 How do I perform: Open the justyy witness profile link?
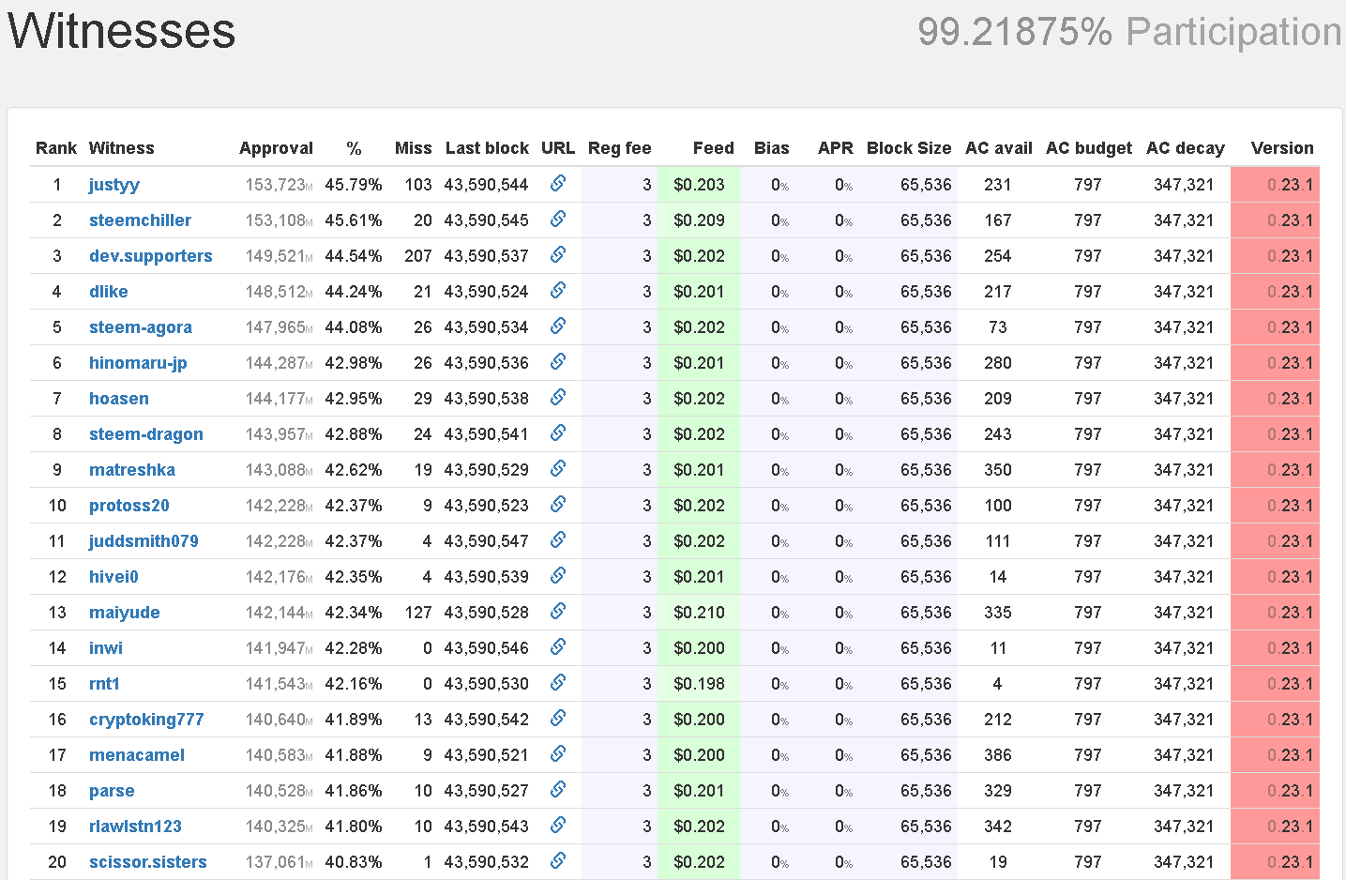click(x=113, y=185)
